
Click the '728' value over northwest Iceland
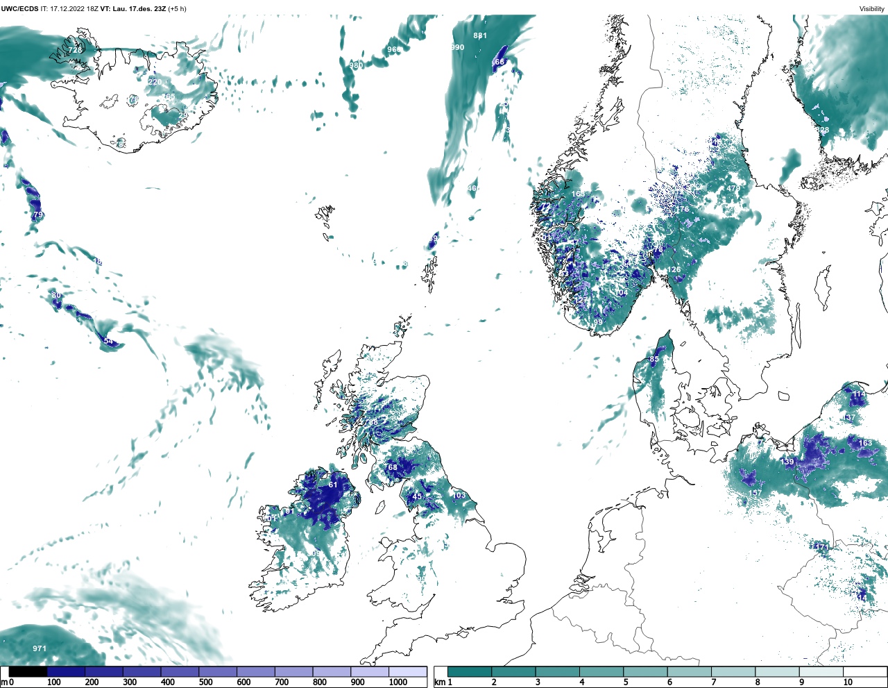tap(75, 50)
